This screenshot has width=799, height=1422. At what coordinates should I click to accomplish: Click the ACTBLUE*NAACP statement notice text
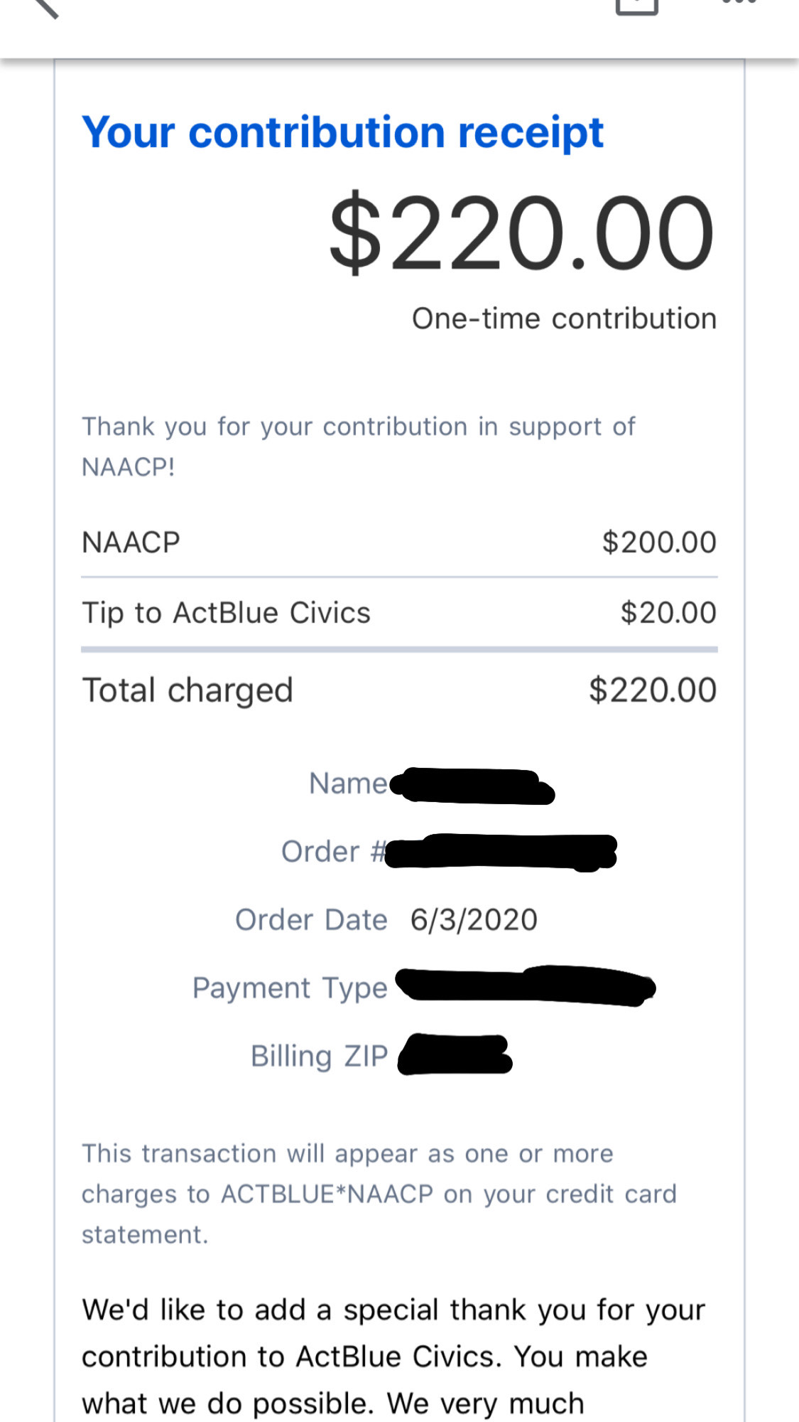point(379,1194)
